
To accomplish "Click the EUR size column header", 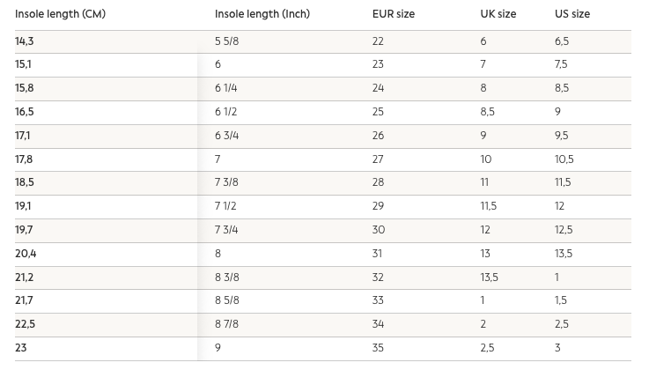I will (x=394, y=15).
